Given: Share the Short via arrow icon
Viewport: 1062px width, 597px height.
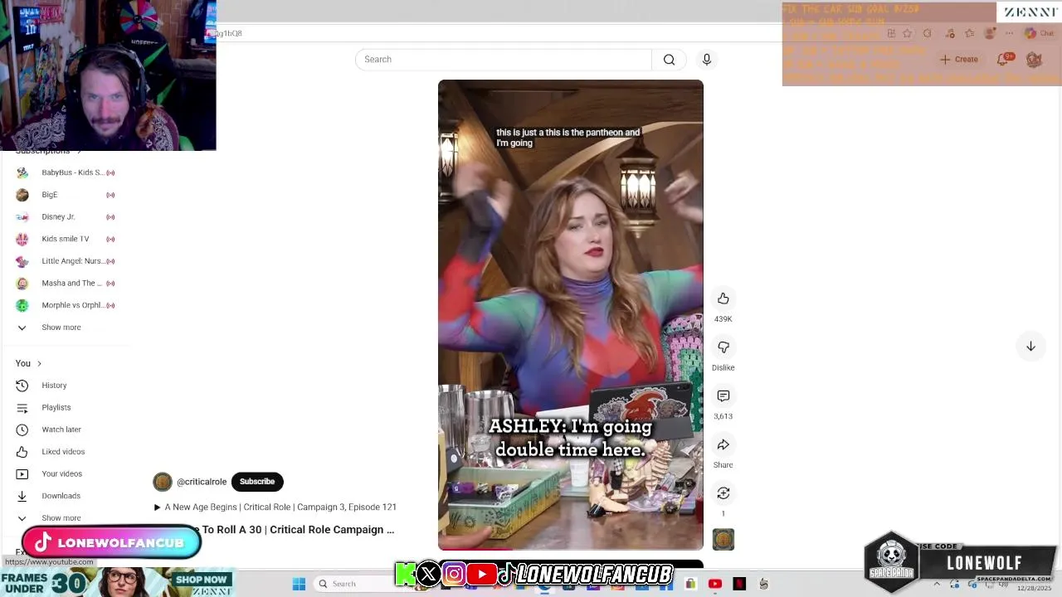Looking at the screenshot, I should click(x=723, y=445).
